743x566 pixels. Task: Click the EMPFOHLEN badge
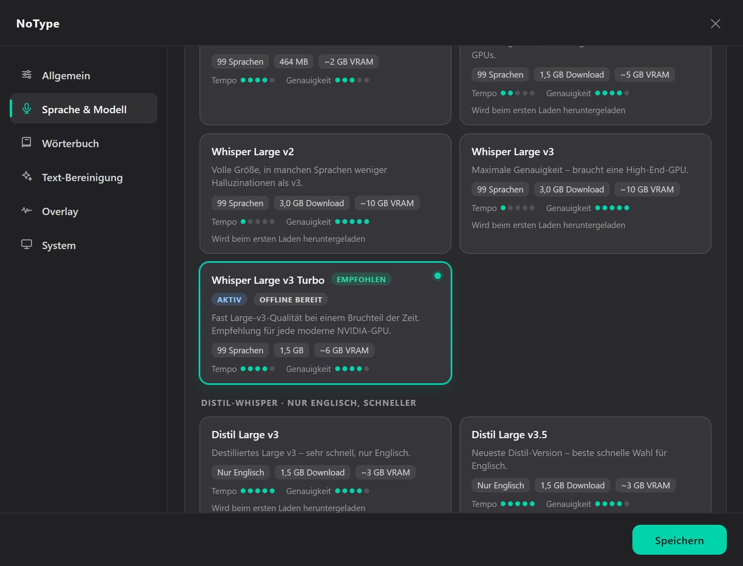pos(361,279)
